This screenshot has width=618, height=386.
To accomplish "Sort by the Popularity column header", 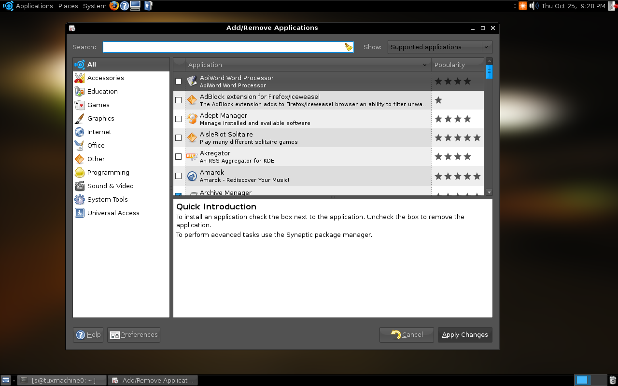I will 458,65.
